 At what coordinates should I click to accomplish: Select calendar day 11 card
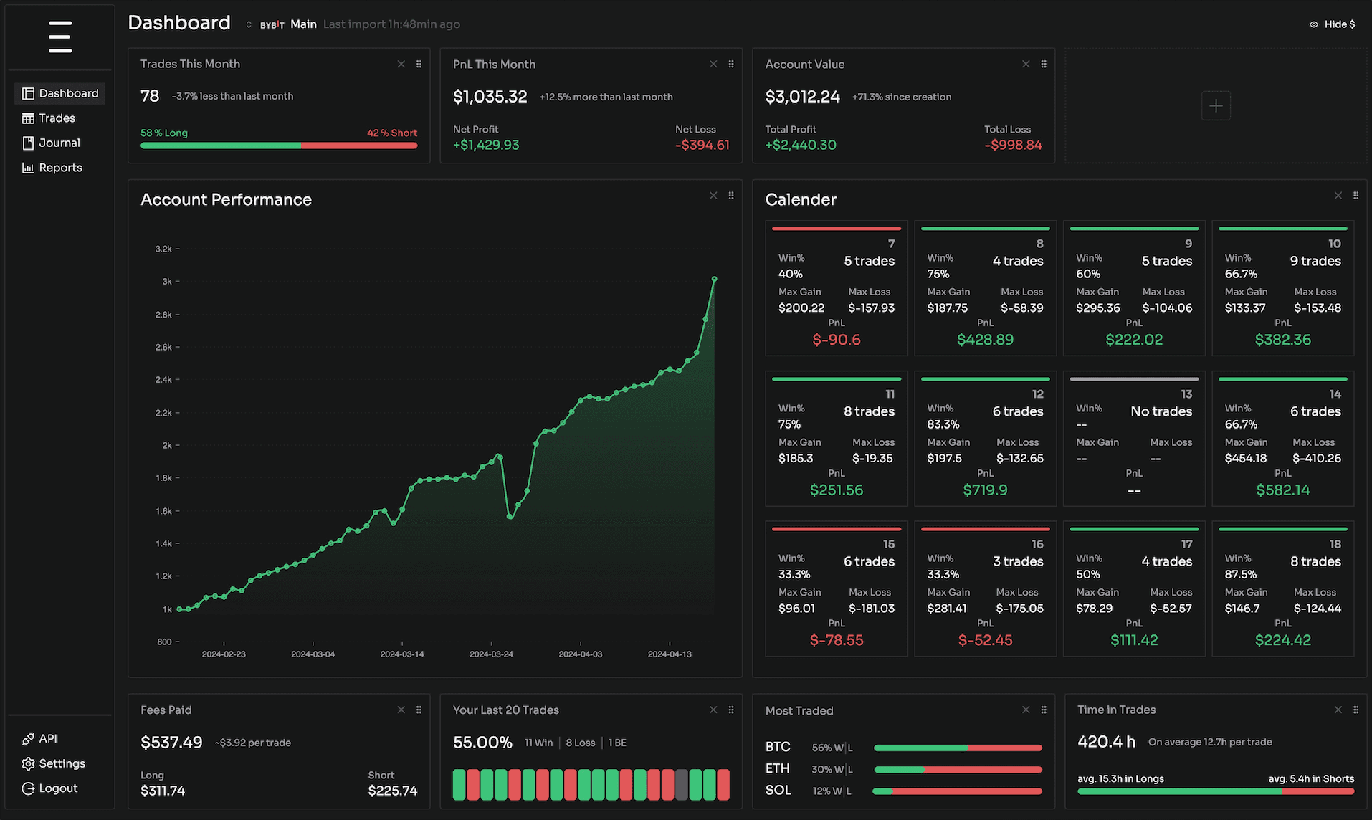tap(837, 439)
